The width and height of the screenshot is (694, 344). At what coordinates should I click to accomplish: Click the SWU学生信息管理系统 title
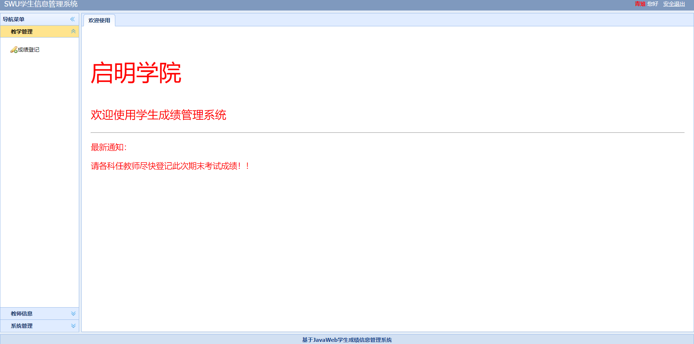click(41, 4)
